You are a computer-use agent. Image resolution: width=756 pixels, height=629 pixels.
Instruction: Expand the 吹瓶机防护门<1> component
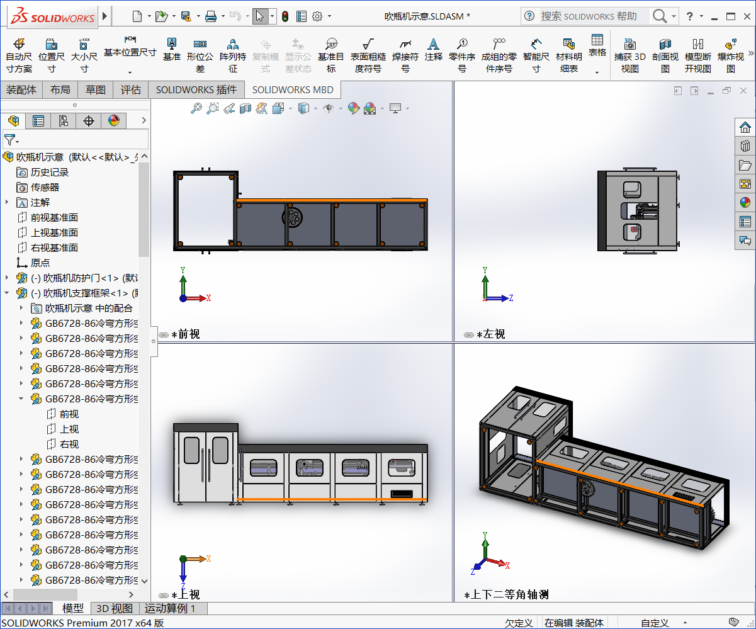(7, 278)
